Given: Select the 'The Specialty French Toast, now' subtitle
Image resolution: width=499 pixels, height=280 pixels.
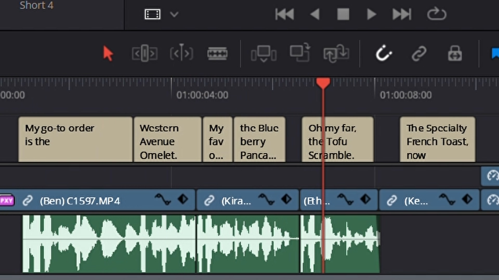Looking at the screenshot, I should [438, 139].
